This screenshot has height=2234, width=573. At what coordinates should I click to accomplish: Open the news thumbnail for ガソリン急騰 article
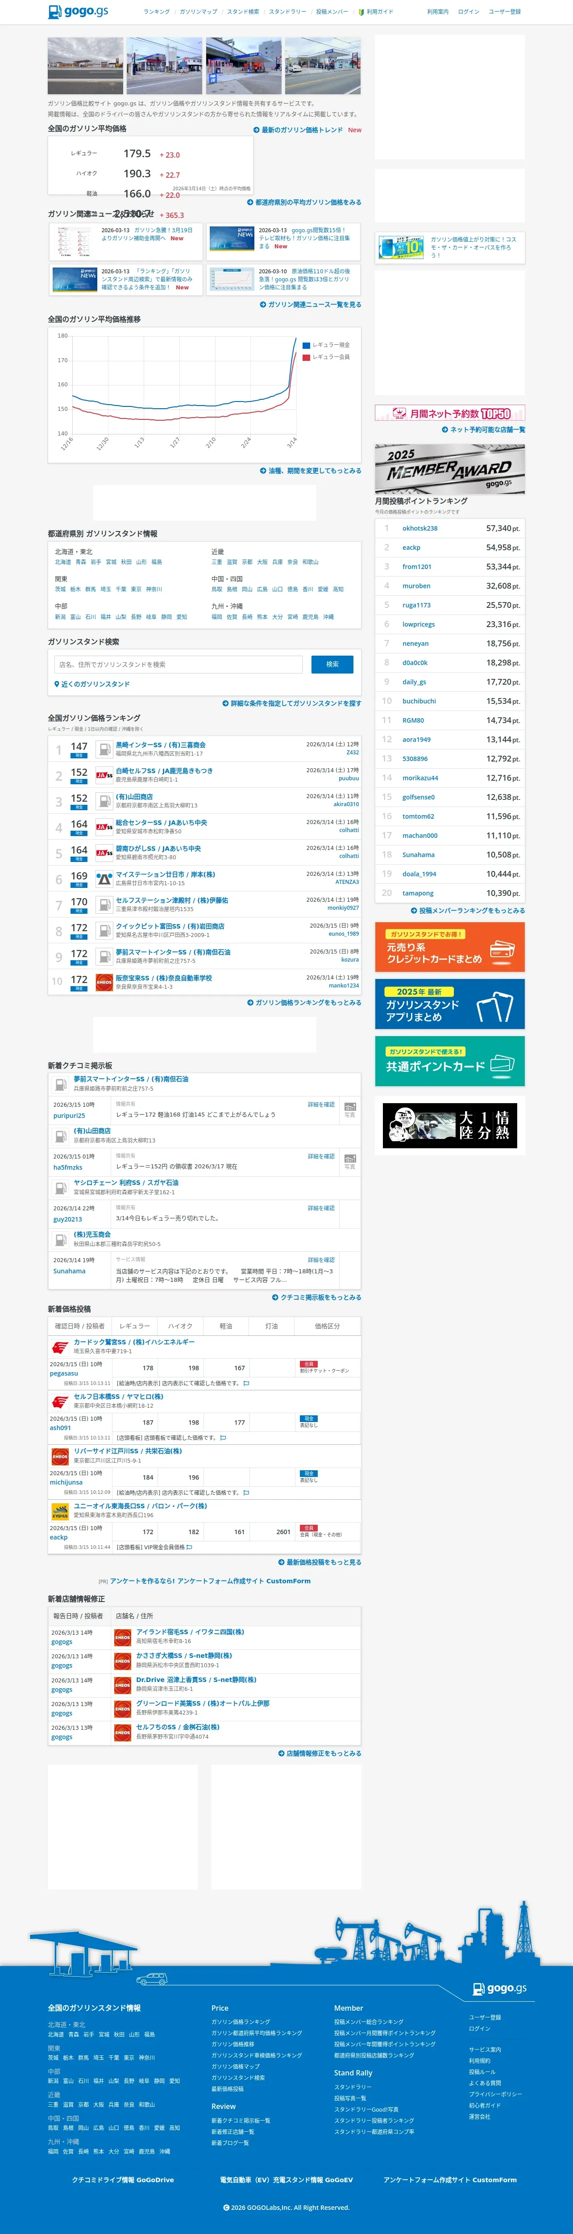tap(74, 242)
